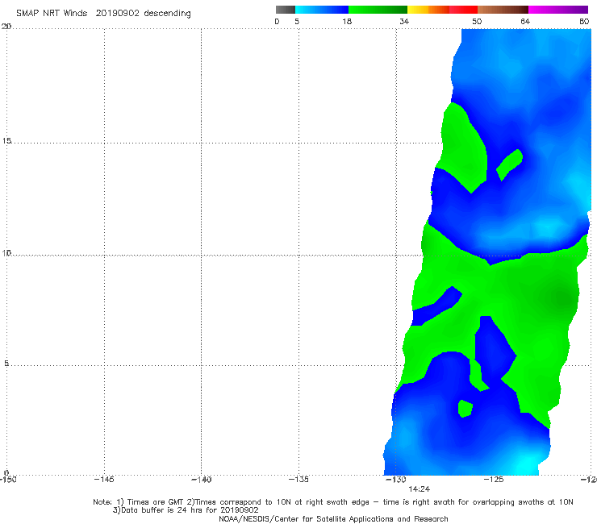The image size is (597, 524).
Task: Click the longitude label '-145'
Action: [x=104, y=480]
